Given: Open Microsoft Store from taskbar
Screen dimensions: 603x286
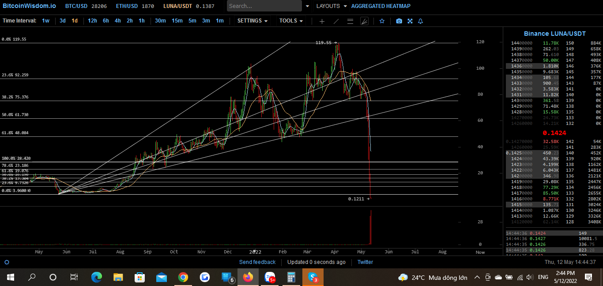Looking at the screenshot, I should tap(140, 277).
